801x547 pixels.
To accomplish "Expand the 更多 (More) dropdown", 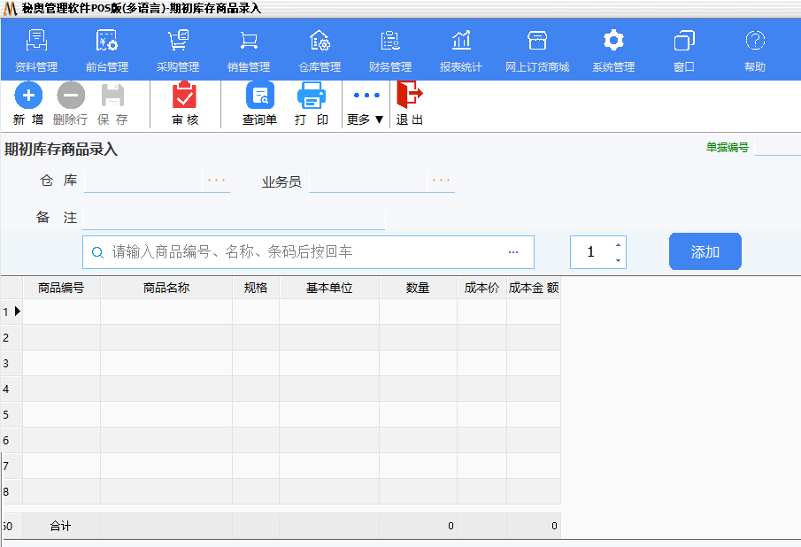I will tap(366, 104).
